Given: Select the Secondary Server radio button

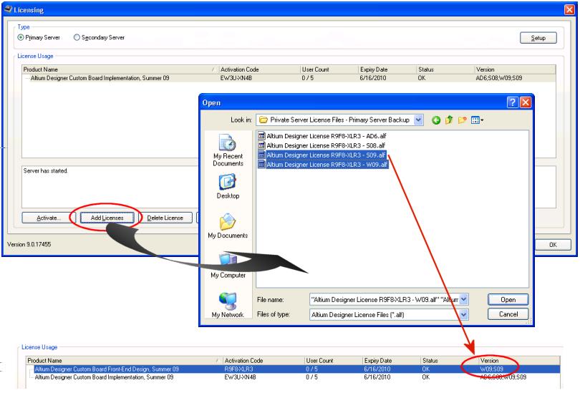Looking at the screenshot, I should point(77,37).
